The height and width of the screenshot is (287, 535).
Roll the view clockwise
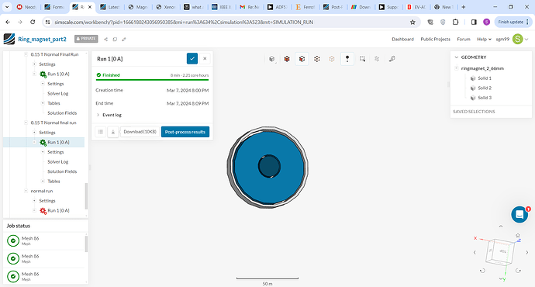518,271
